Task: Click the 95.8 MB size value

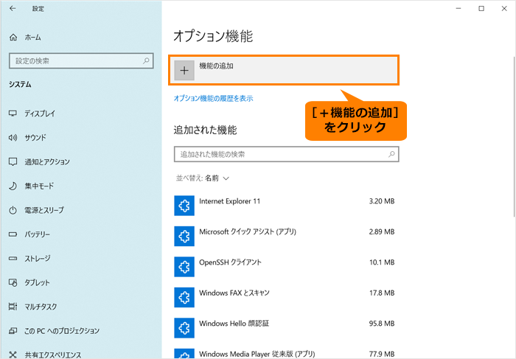Action: click(382, 324)
